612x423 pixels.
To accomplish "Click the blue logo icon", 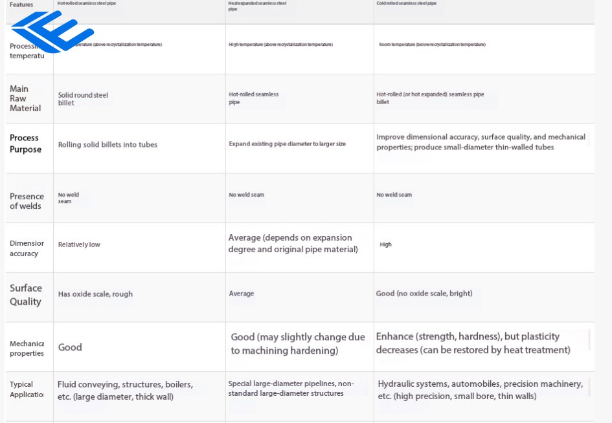I will coord(51,31).
